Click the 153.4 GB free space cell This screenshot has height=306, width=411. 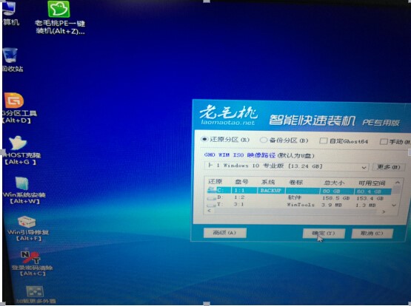pyautogui.click(x=370, y=199)
